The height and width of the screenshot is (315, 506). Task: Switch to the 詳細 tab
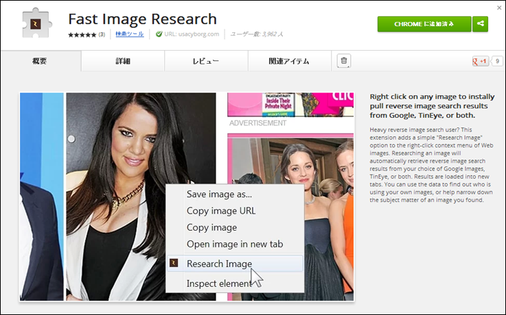(123, 61)
